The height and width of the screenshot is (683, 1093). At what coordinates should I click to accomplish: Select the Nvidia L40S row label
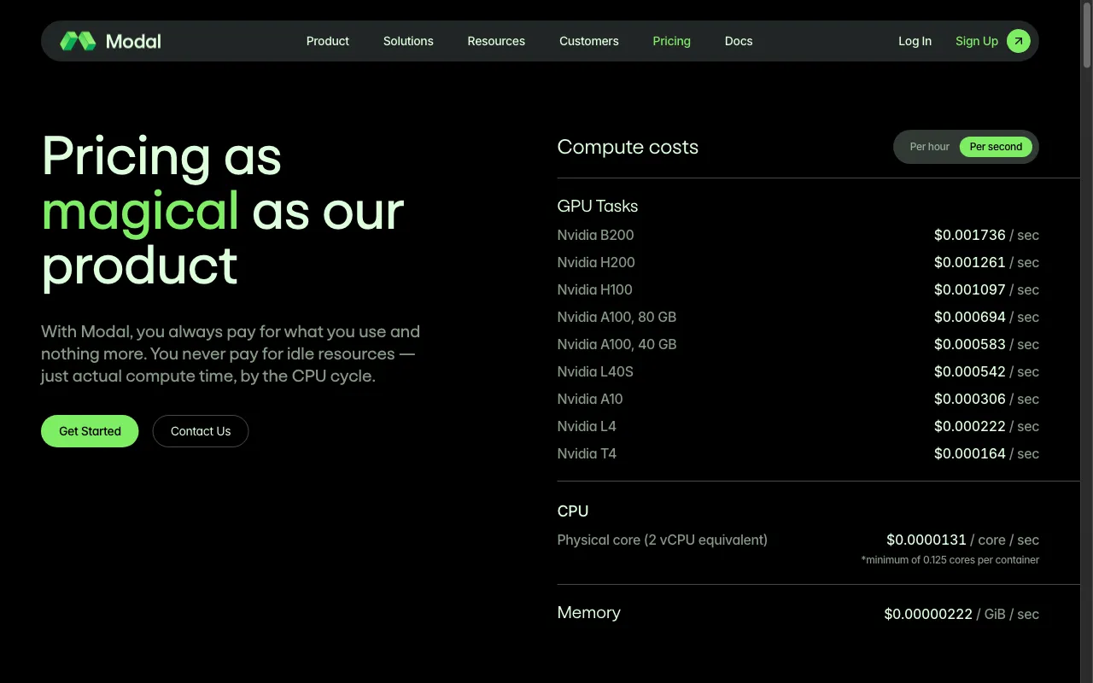point(595,371)
